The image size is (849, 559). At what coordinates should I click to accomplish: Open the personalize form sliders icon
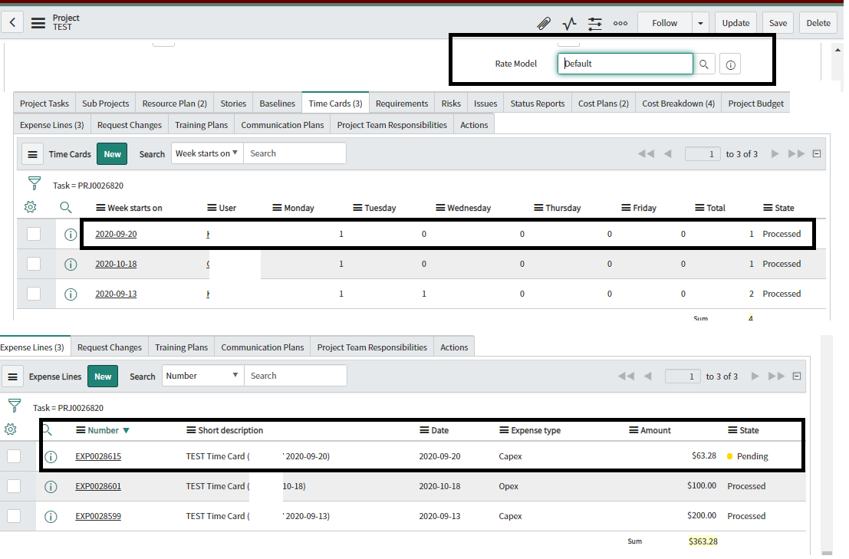click(x=594, y=23)
